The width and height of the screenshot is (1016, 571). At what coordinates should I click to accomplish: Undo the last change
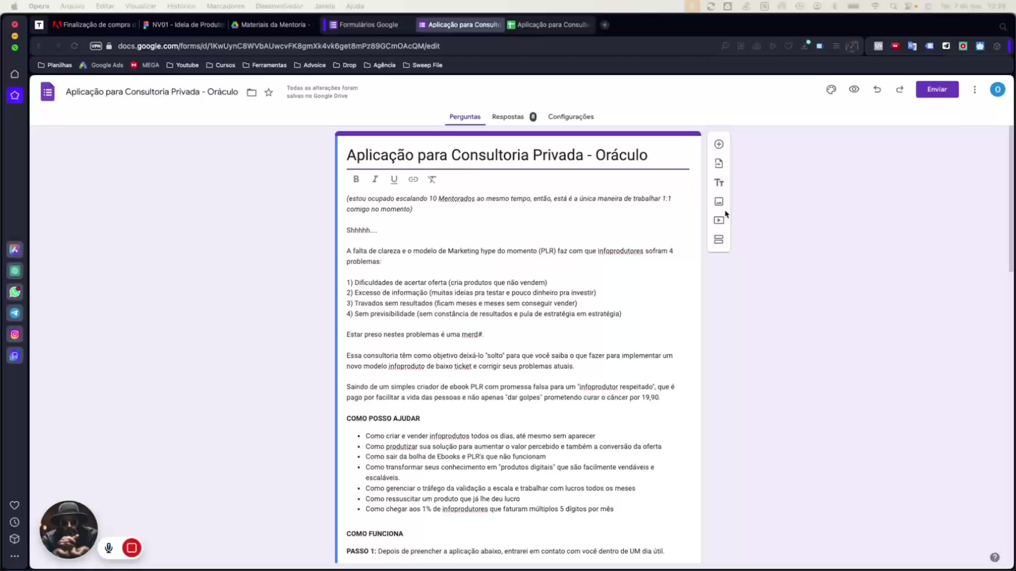coord(877,89)
